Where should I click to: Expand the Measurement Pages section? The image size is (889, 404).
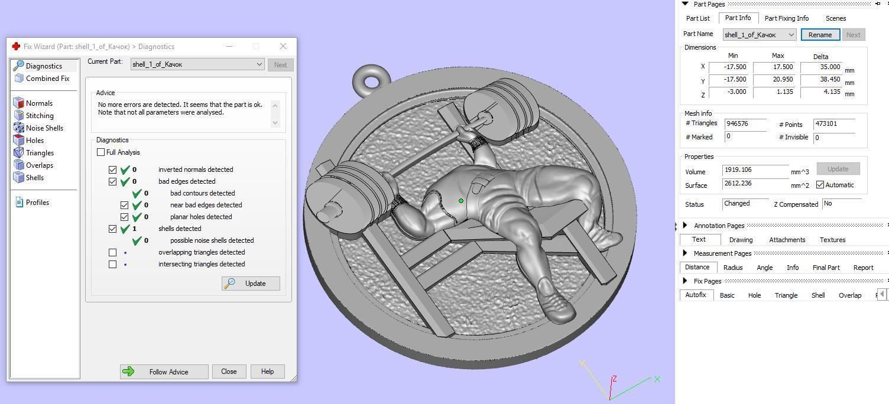(x=685, y=253)
